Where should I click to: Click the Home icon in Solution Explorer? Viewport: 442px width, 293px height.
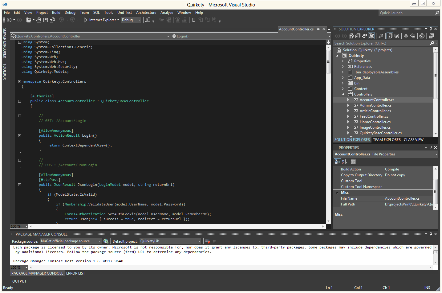(351, 36)
